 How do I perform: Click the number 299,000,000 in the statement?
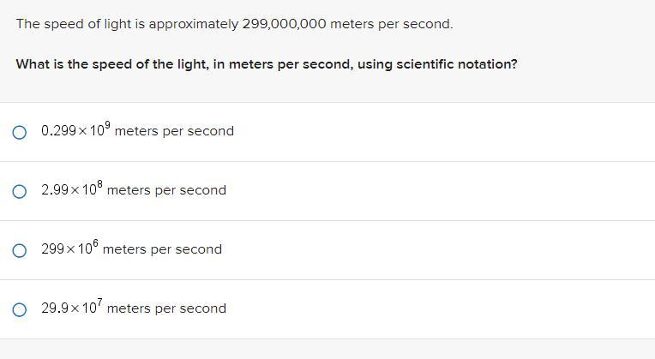click(284, 24)
